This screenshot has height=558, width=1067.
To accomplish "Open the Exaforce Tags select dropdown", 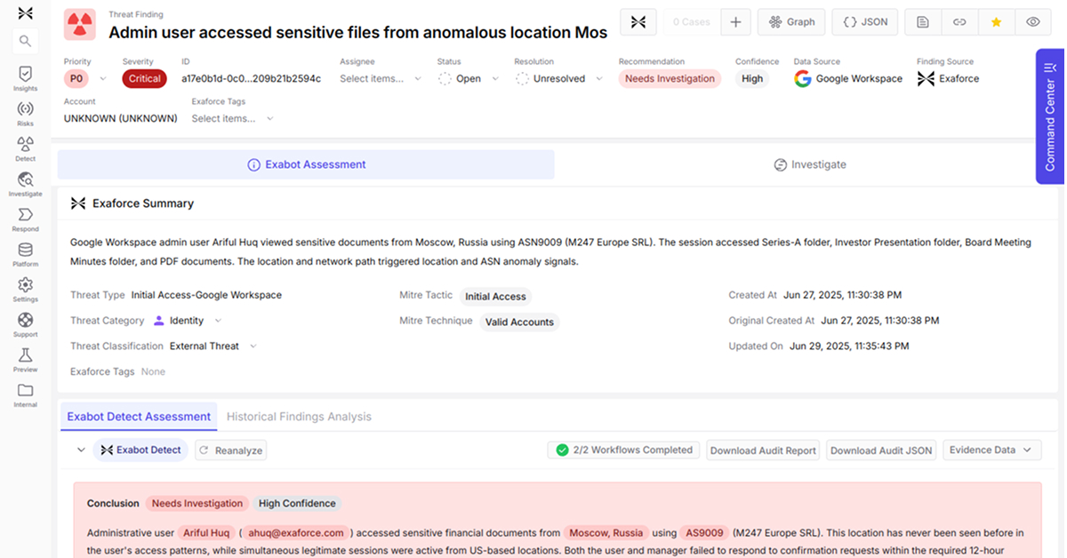I will [232, 118].
